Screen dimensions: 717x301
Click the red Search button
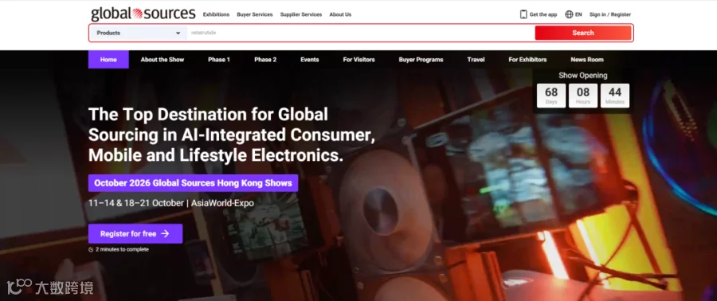(583, 33)
